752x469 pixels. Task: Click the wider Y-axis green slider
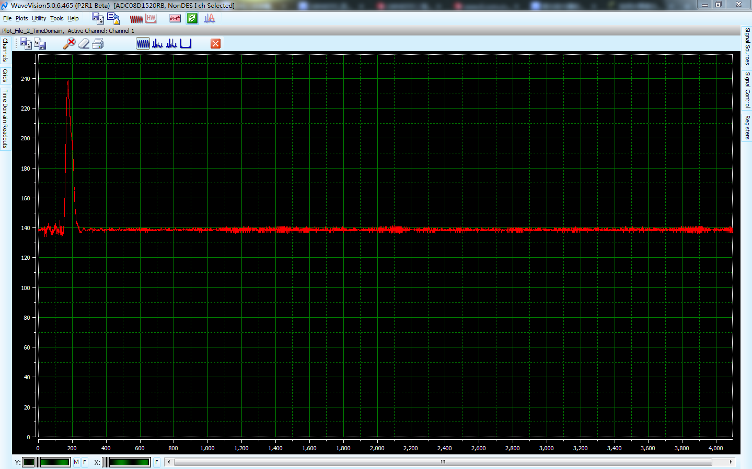55,462
